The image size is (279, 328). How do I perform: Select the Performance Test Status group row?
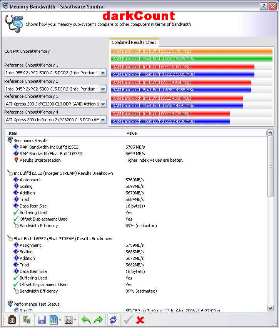pyautogui.click(x=37, y=304)
